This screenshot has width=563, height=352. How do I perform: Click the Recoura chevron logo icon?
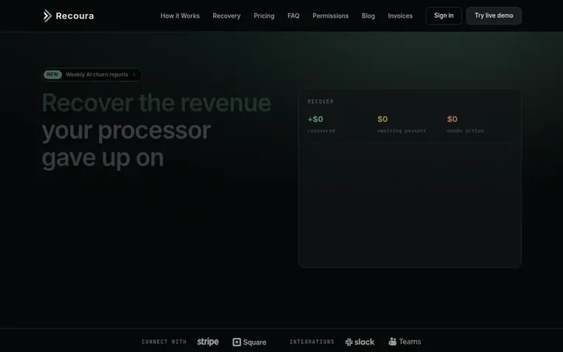coord(47,16)
